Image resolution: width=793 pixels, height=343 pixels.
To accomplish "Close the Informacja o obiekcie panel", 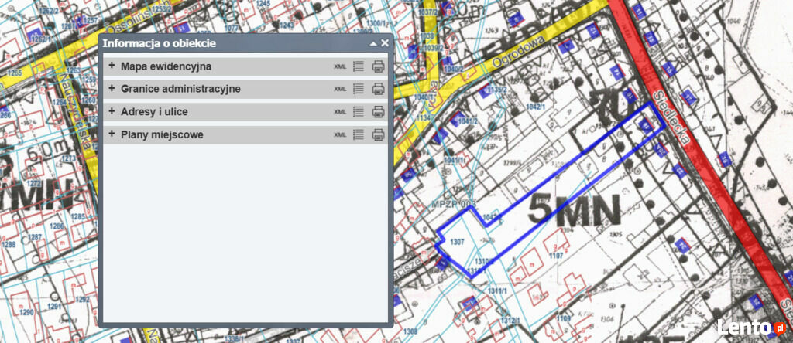I will click(x=384, y=44).
